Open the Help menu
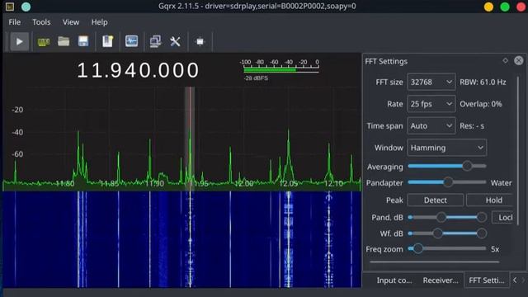528x297 pixels. tap(99, 22)
